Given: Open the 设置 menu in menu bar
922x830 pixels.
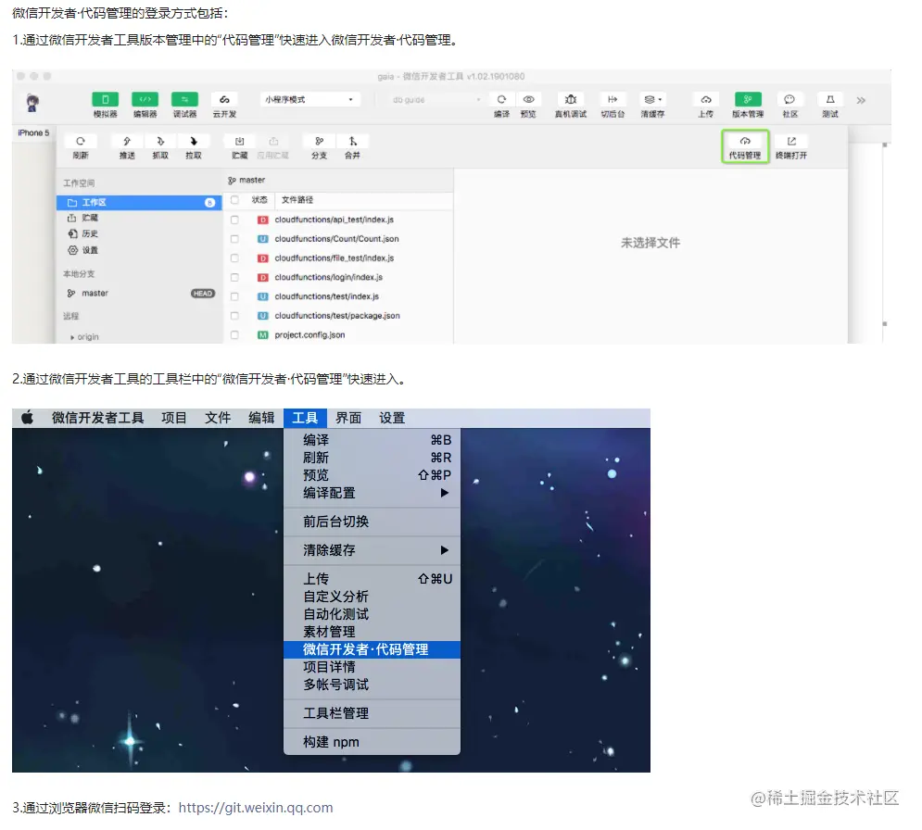Looking at the screenshot, I should (392, 418).
